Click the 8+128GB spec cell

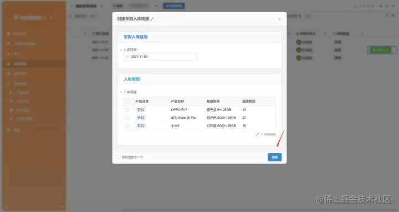219,110
